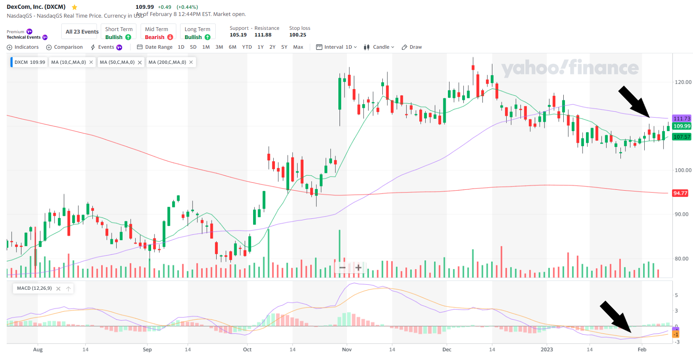
Task: Add a Comparison symbol
Action: (x=64, y=47)
